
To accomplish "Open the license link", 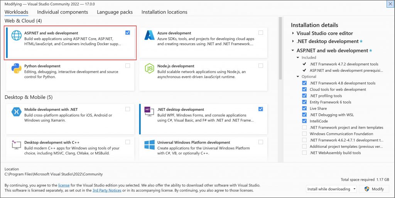I will click(x=64, y=185).
